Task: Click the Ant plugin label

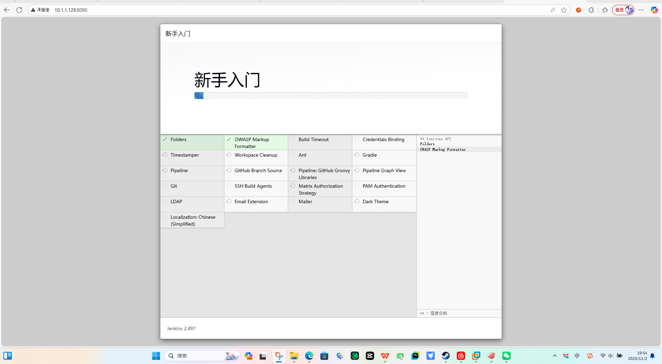Action: [x=302, y=155]
